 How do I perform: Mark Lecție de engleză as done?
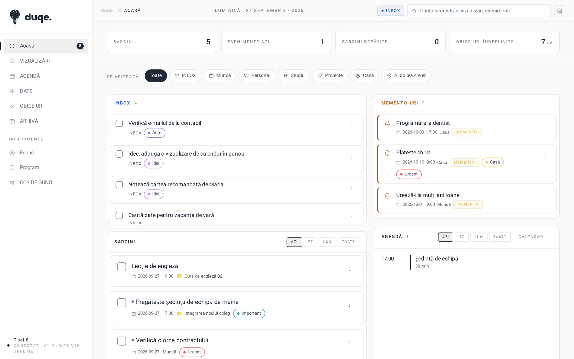pyautogui.click(x=121, y=267)
